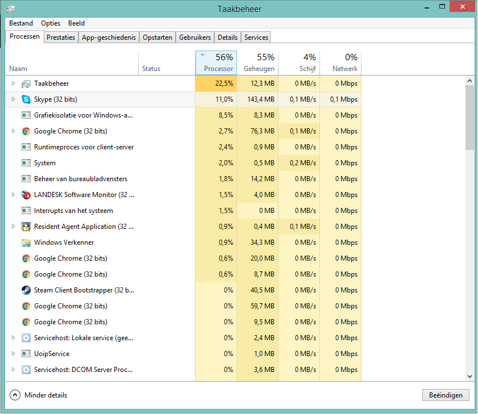Expand the Resident Agent Application group
This screenshot has width=478, height=414.
tap(13, 227)
